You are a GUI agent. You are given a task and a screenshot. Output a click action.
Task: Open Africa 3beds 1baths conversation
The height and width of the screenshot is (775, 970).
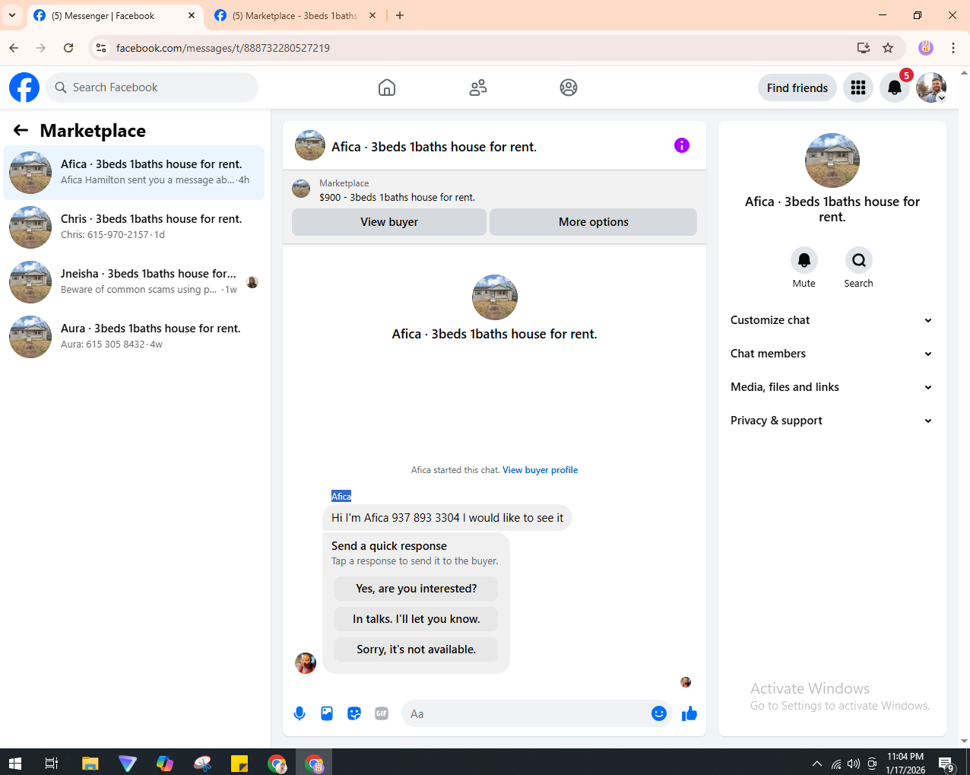click(134, 173)
